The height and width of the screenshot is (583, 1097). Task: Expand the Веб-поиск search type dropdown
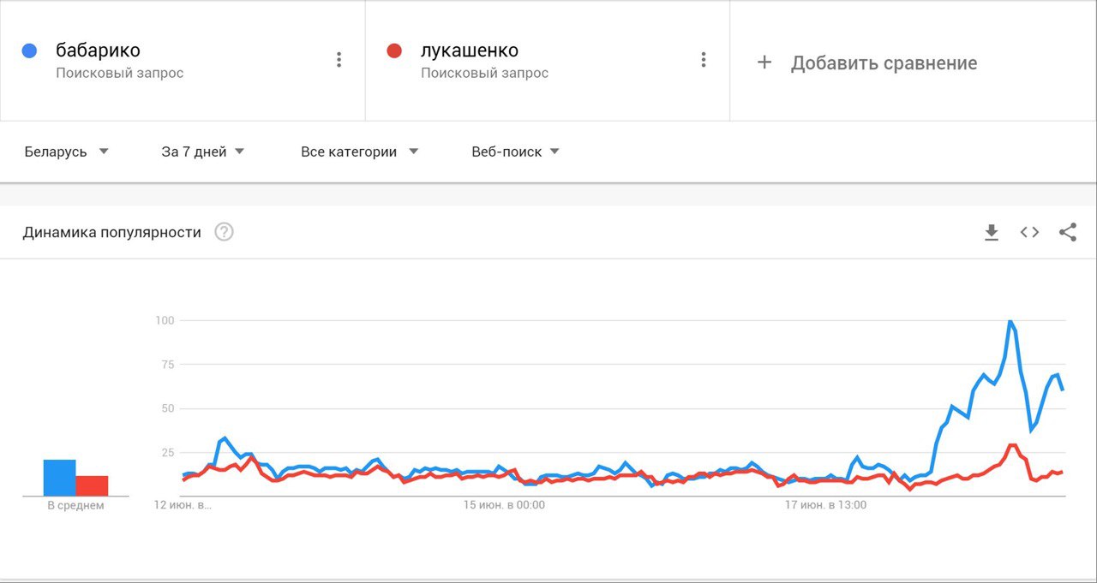point(515,152)
